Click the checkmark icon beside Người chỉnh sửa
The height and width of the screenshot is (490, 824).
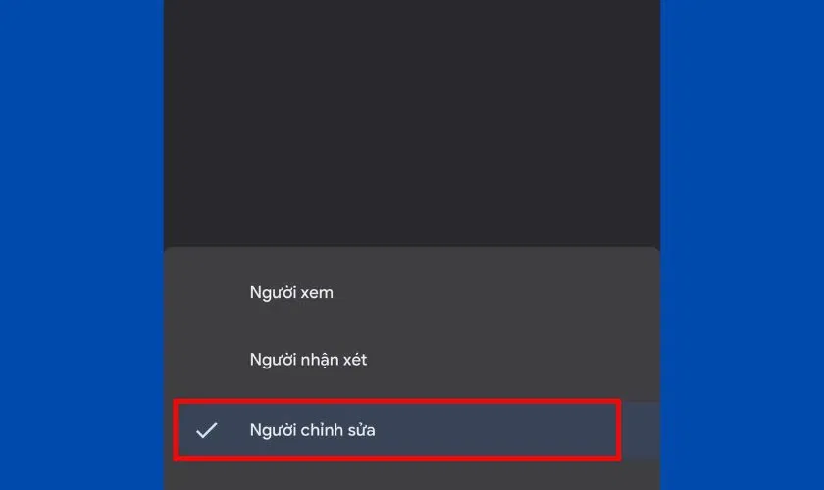[207, 430]
